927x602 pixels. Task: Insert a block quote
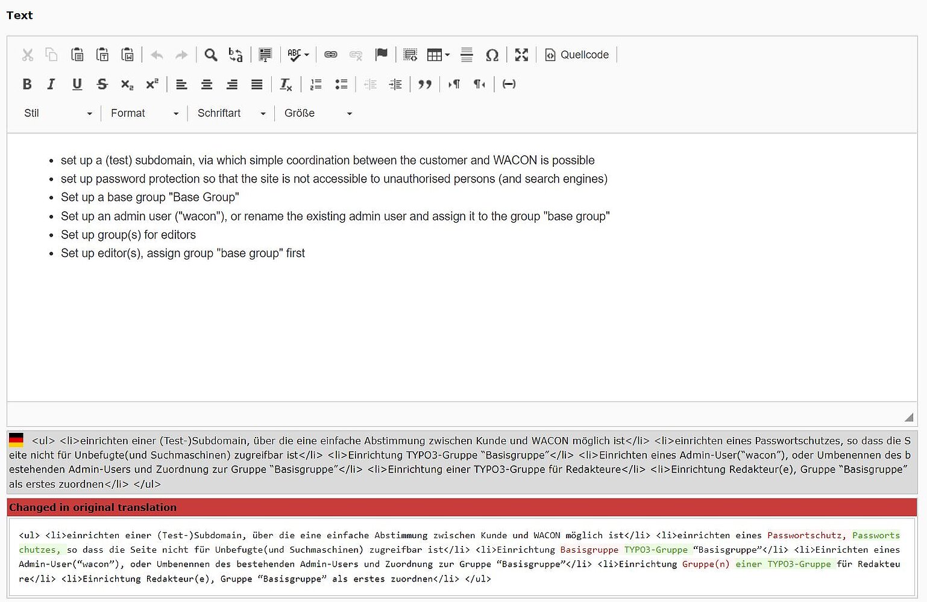click(x=425, y=84)
